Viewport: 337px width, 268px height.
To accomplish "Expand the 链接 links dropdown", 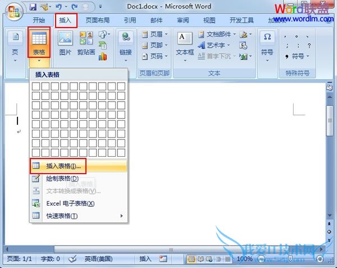I will pyautogui.click(x=126, y=47).
